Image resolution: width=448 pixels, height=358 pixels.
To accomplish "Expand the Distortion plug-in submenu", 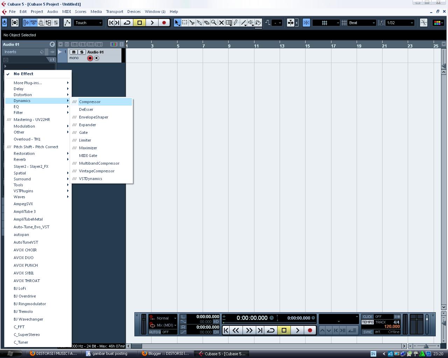I will point(38,95).
